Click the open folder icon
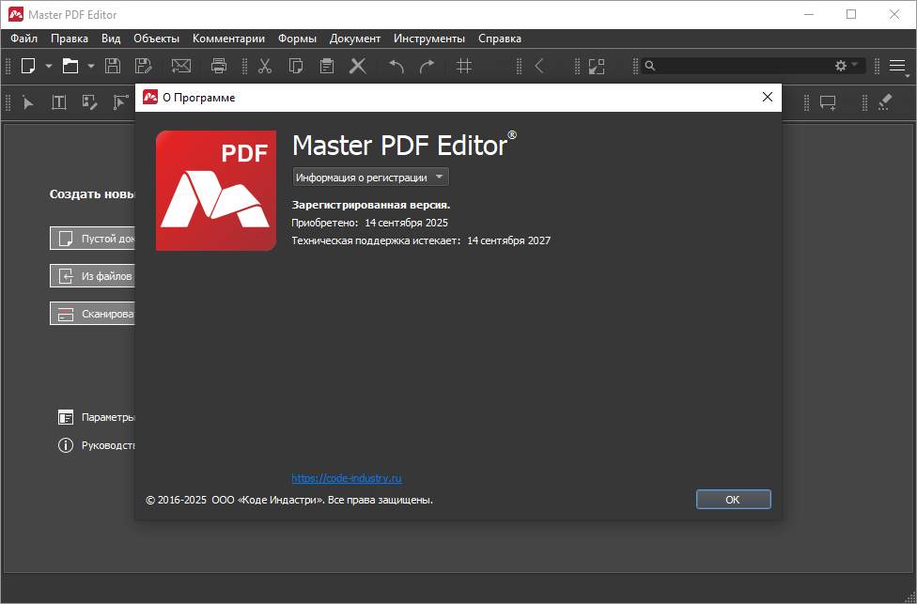Image resolution: width=917 pixels, height=604 pixels. pyautogui.click(x=70, y=66)
